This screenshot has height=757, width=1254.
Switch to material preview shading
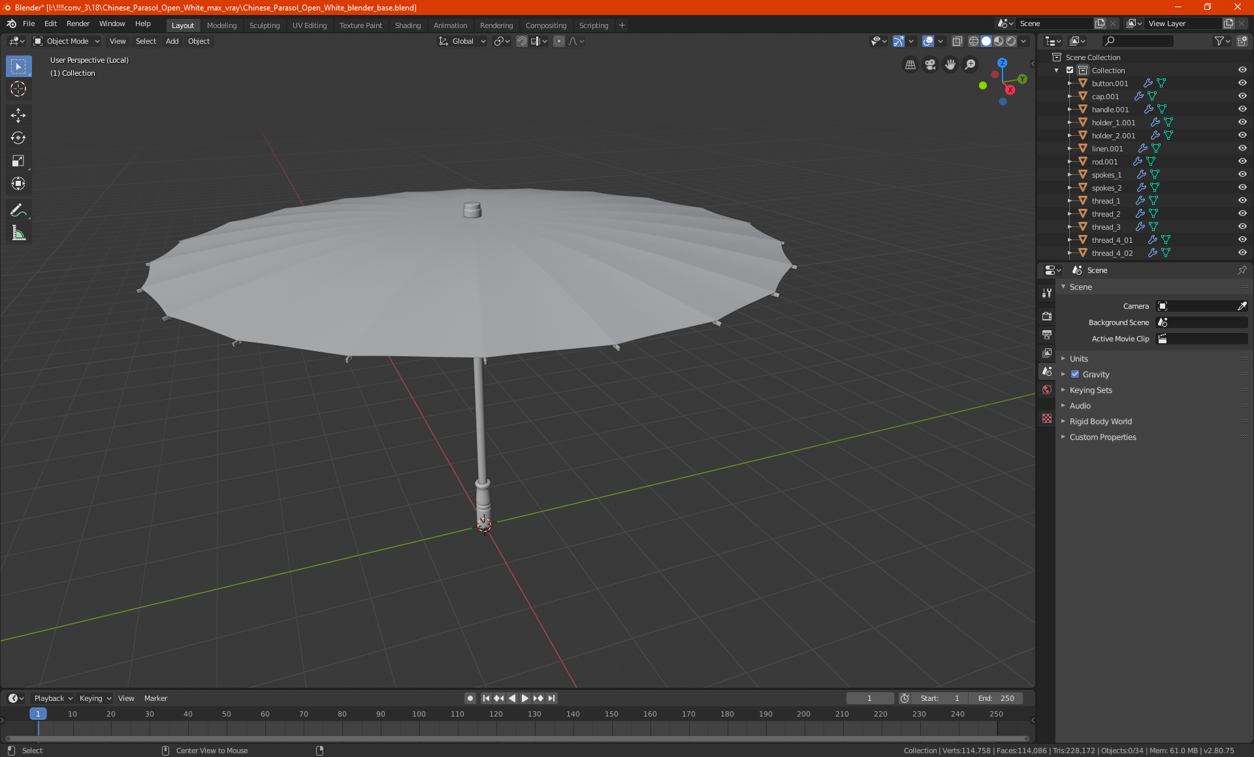999,41
